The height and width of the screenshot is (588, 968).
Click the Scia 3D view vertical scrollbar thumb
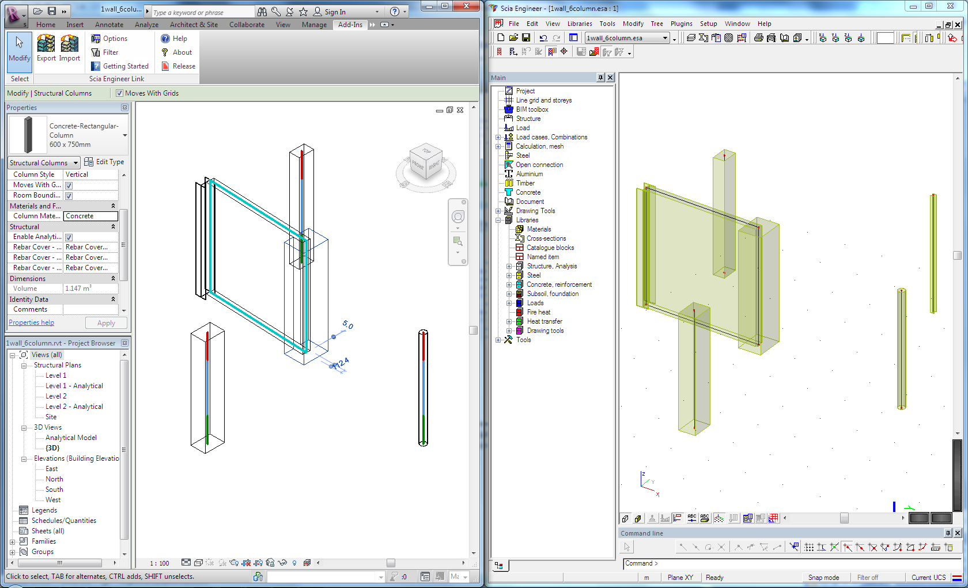pyautogui.click(x=957, y=255)
